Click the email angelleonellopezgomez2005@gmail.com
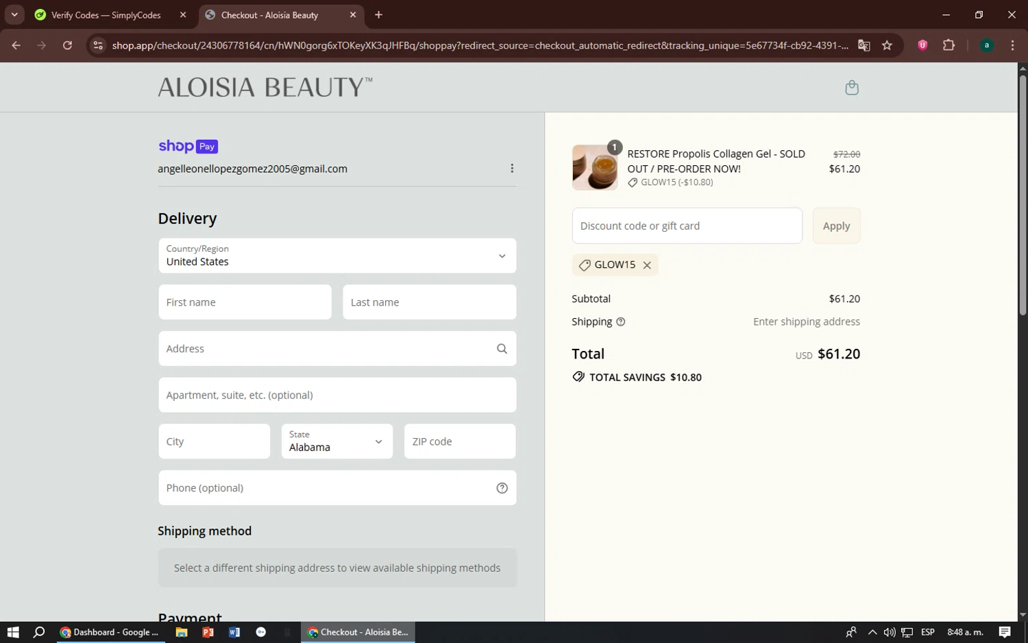1028x643 pixels. tap(252, 169)
